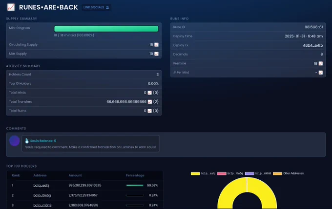Click the rune icon next to Max Supply value
The width and height of the screenshot is (332, 209).
point(156,54)
